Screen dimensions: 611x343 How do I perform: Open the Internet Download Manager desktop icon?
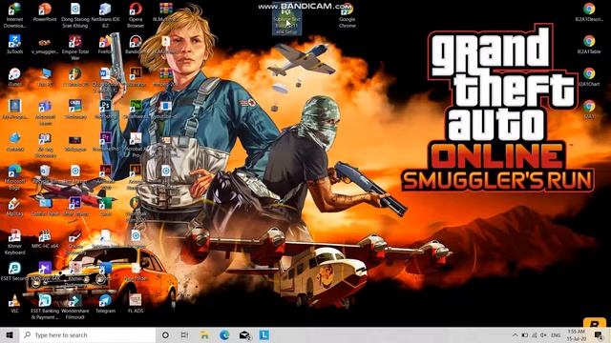tap(14, 15)
